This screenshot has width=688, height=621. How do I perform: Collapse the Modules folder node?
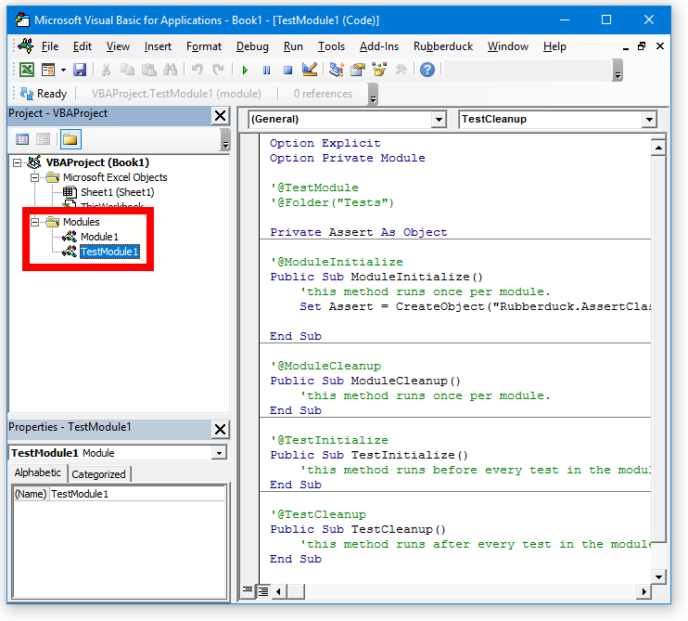tap(34, 222)
